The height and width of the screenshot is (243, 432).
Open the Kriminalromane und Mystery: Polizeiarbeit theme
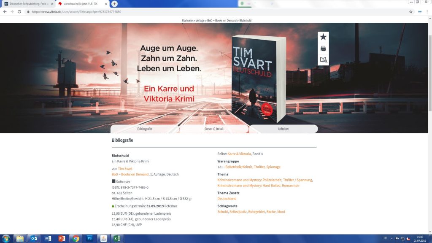click(249, 180)
